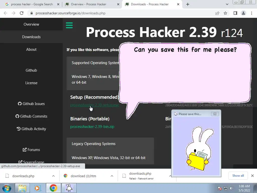
Task: Expand options for first downloads.php download
Action: [x=53, y=176]
